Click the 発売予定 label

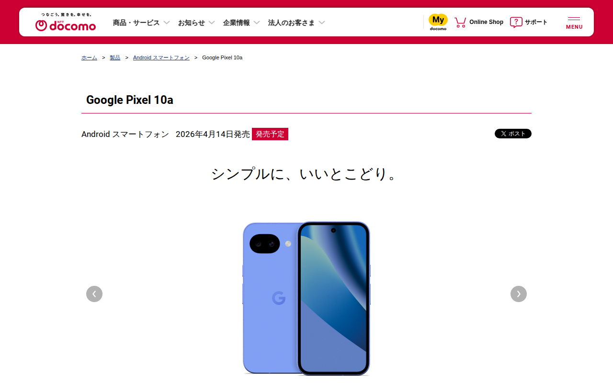[270, 134]
